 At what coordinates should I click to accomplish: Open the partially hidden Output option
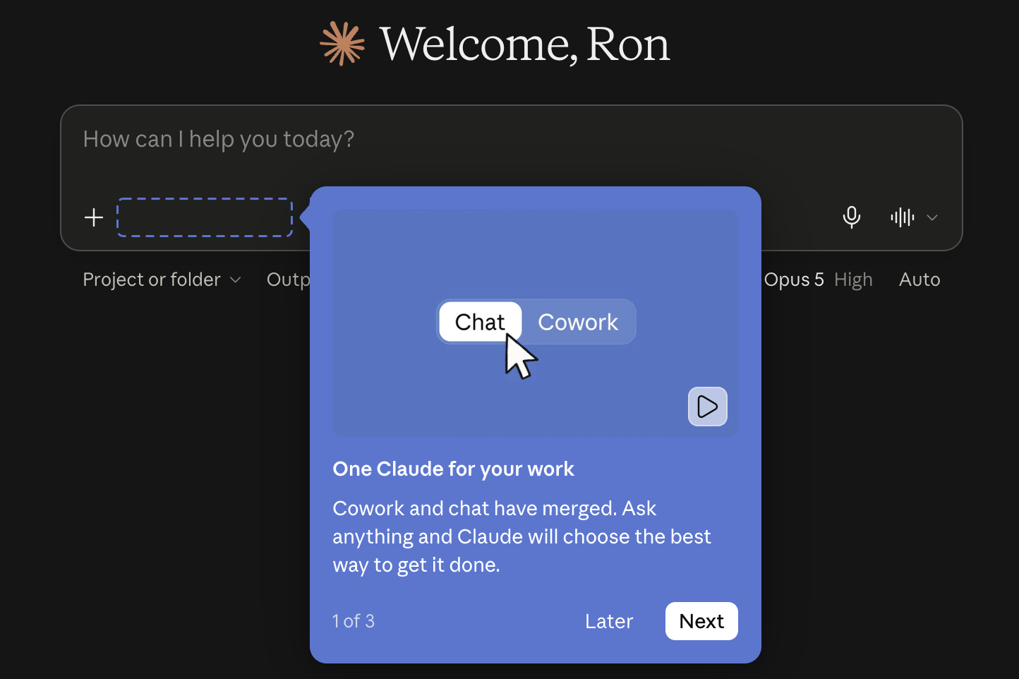[x=288, y=280]
